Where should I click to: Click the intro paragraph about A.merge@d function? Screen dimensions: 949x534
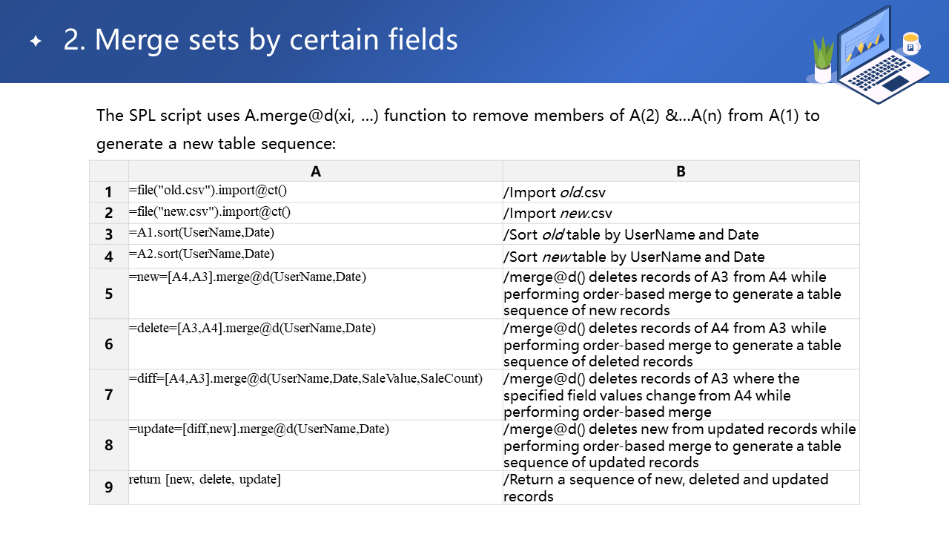(457, 129)
